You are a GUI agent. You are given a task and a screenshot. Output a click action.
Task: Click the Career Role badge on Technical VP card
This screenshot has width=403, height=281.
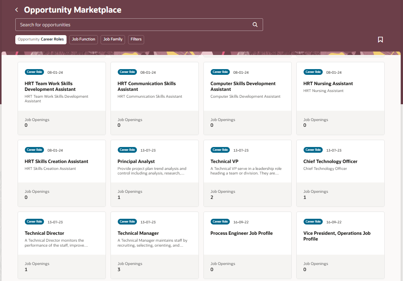coord(220,150)
